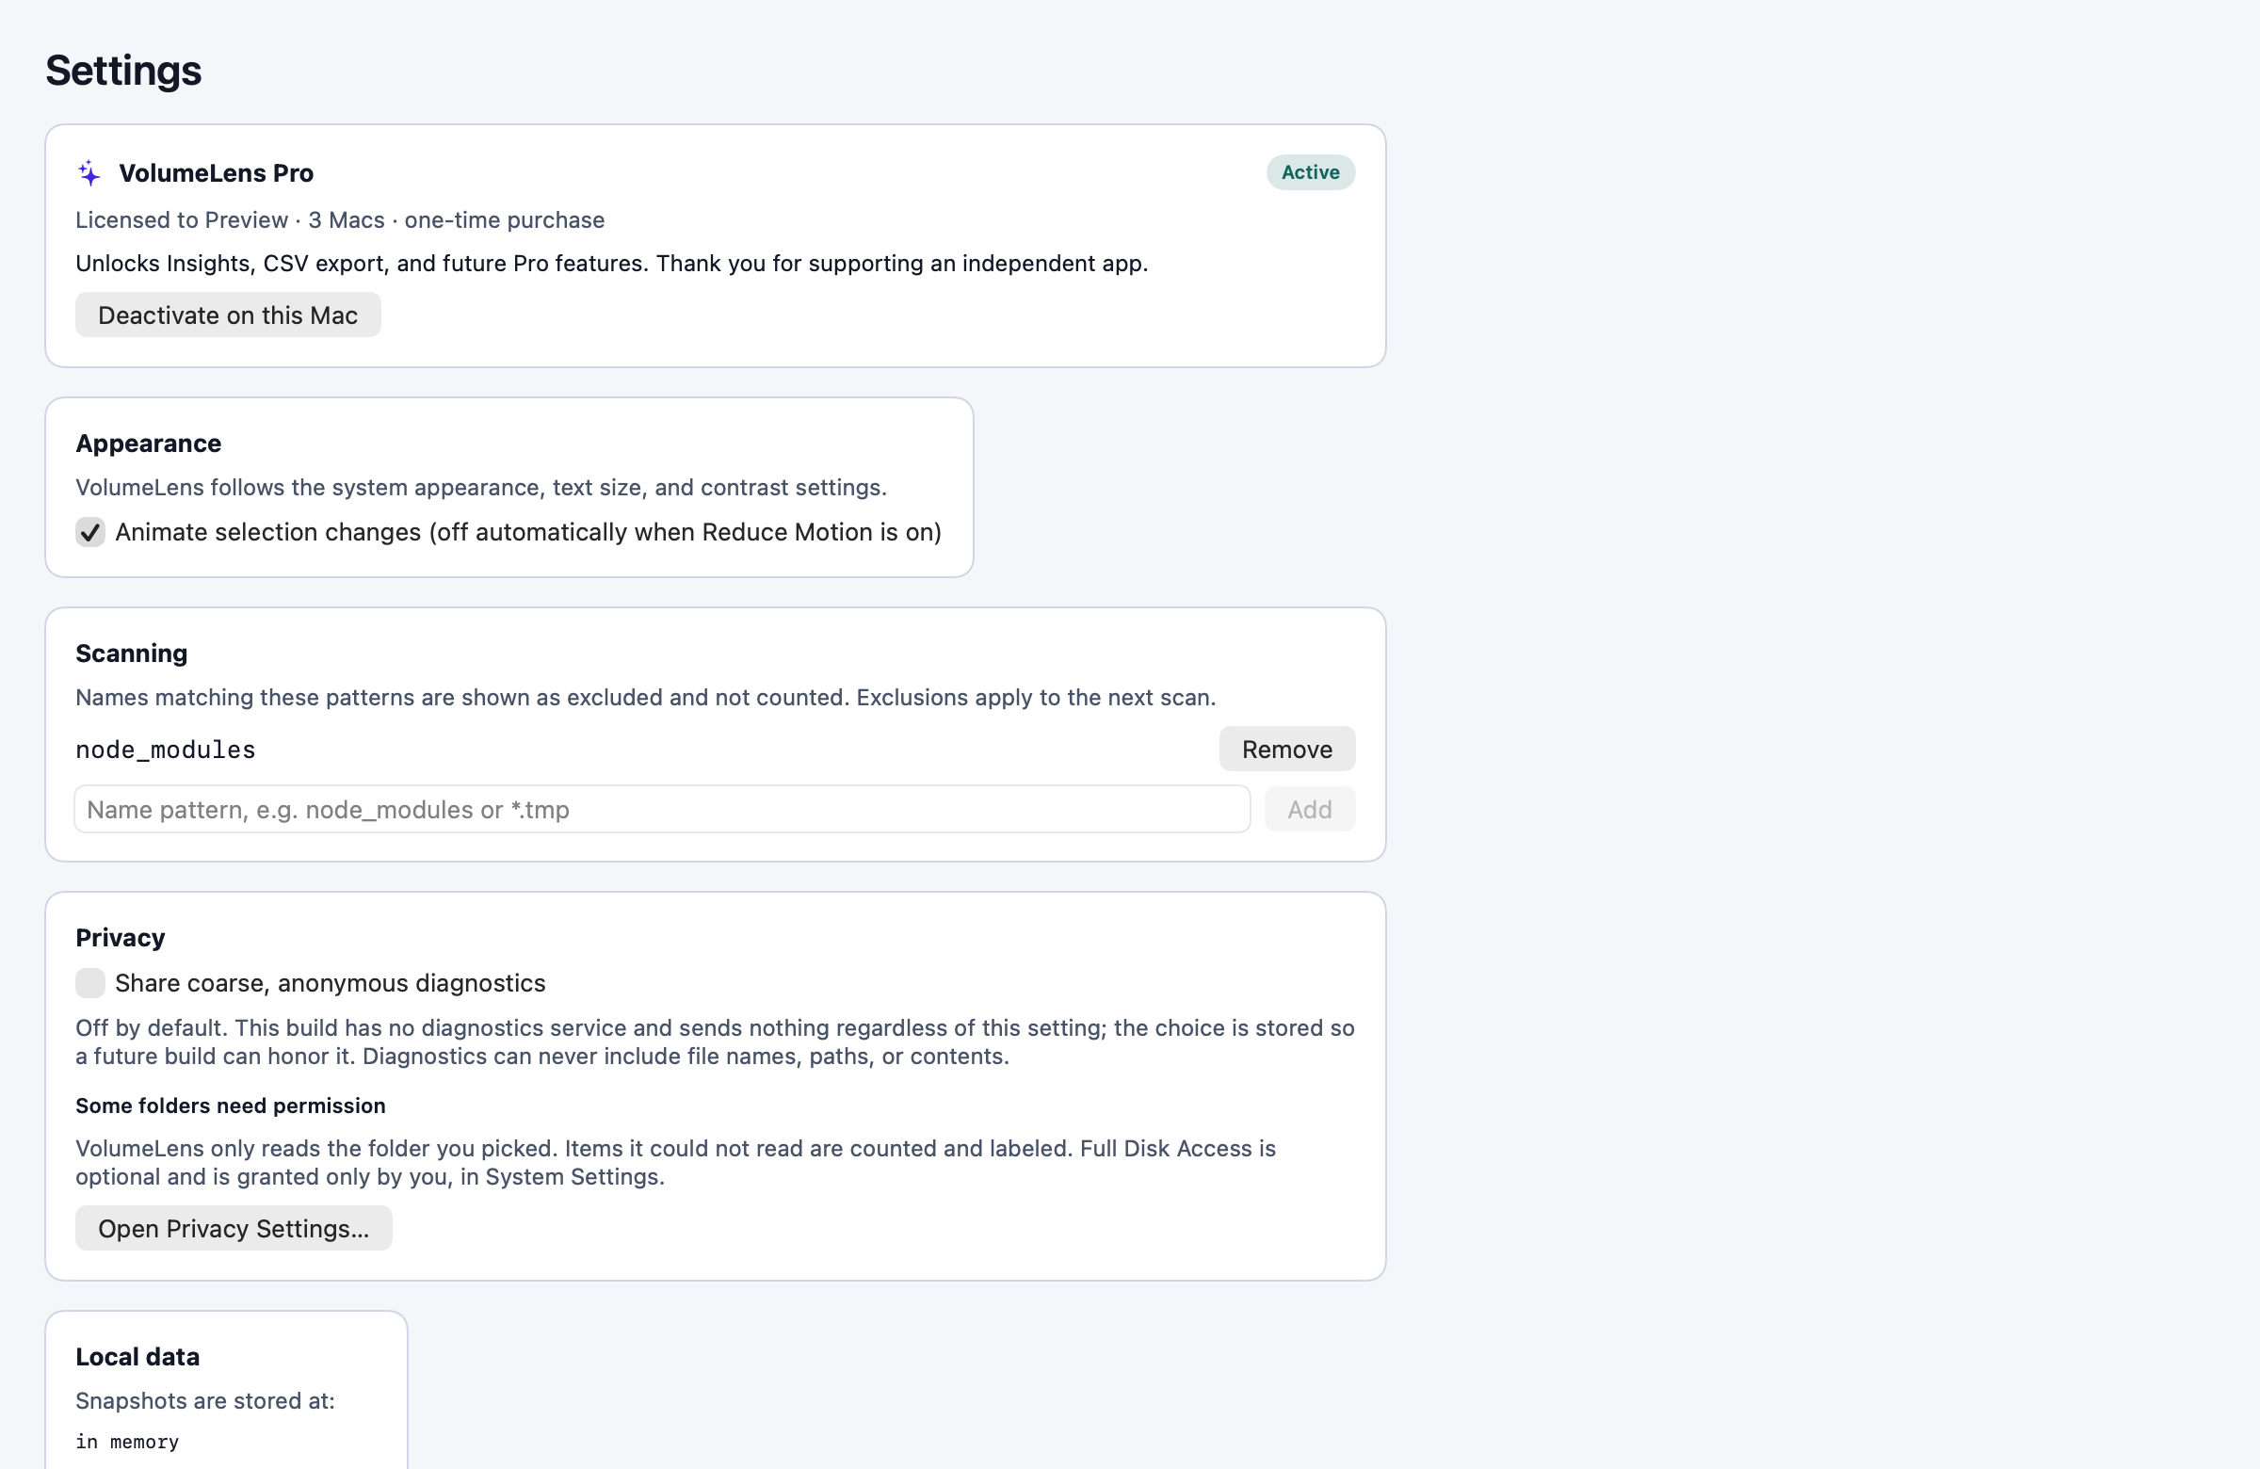Deactivate the license on this Mac
This screenshot has height=1469, width=2260.
(x=228, y=315)
